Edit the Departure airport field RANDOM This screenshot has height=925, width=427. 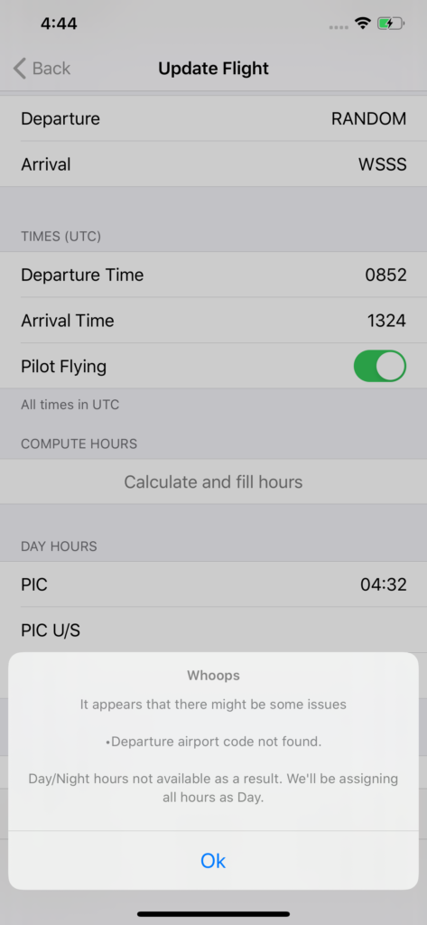pos(368,118)
